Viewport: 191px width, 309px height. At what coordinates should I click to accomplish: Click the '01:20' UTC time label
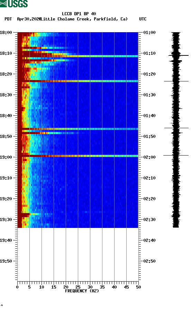click(149, 74)
